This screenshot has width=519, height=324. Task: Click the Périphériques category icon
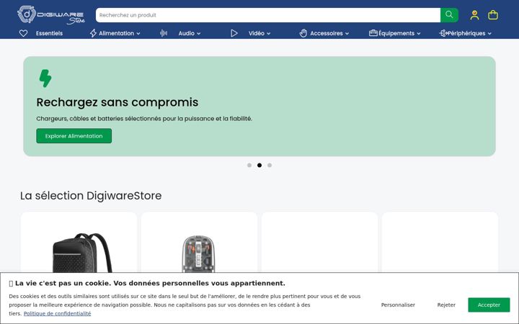click(443, 33)
